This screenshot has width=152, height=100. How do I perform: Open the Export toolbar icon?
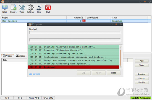14,9
